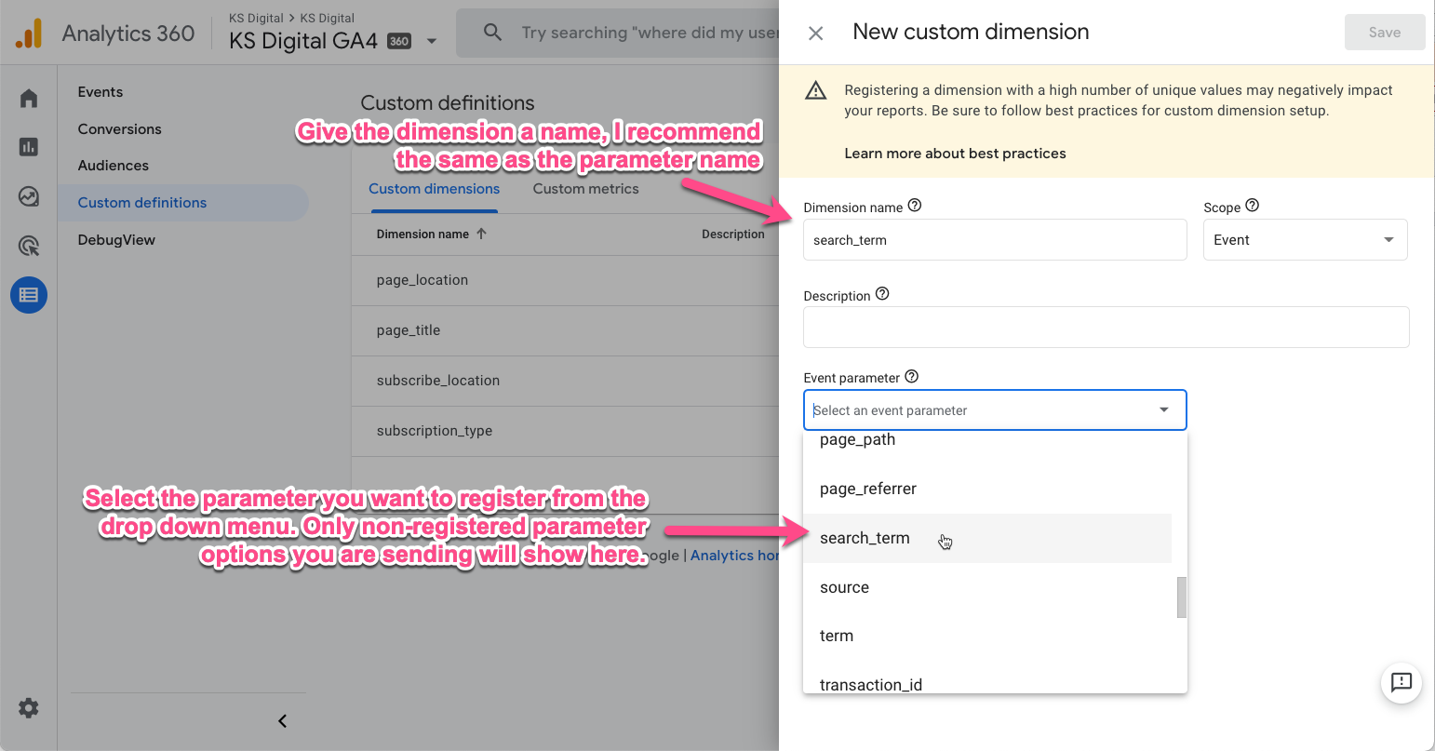Open Events in the Configure menu
Screen dimensions: 1435x751
[101, 92]
